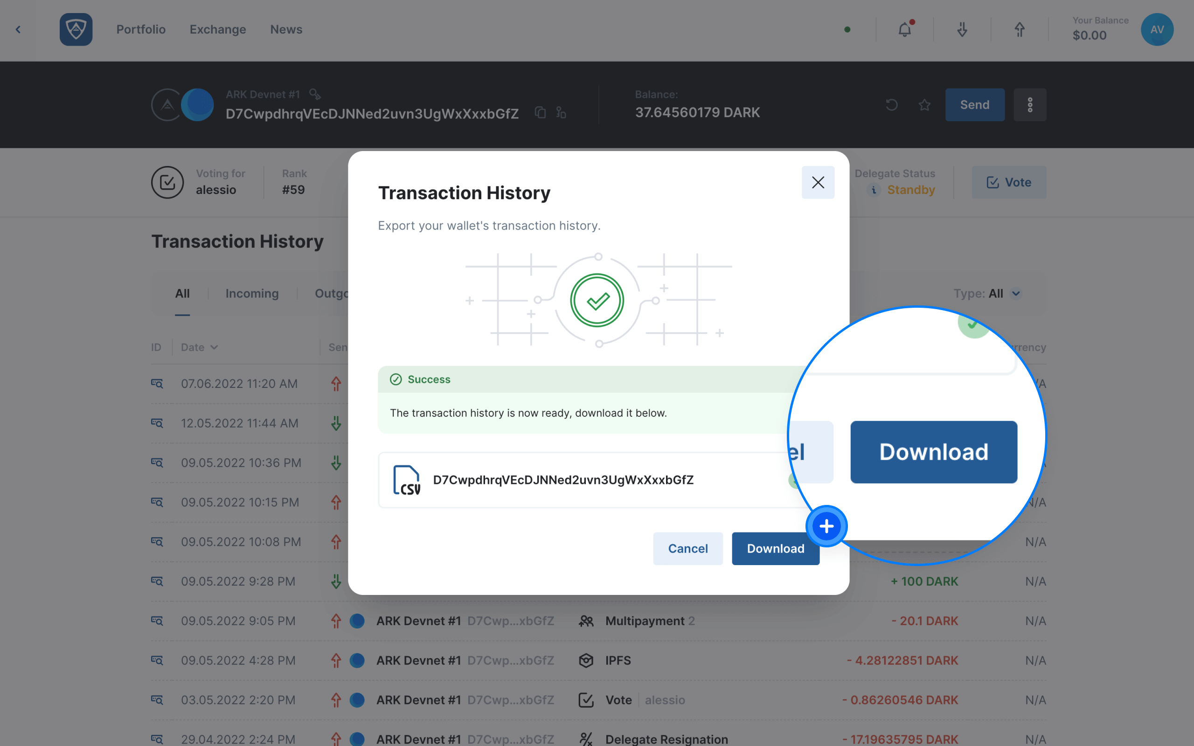Viewport: 1194px width, 746px height.
Task: Click the voting delegate name alessio
Action: click(x=216, y=190)
